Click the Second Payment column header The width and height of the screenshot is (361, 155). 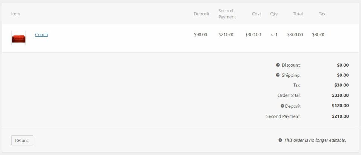pyautogui.click(x=227, y=14)
